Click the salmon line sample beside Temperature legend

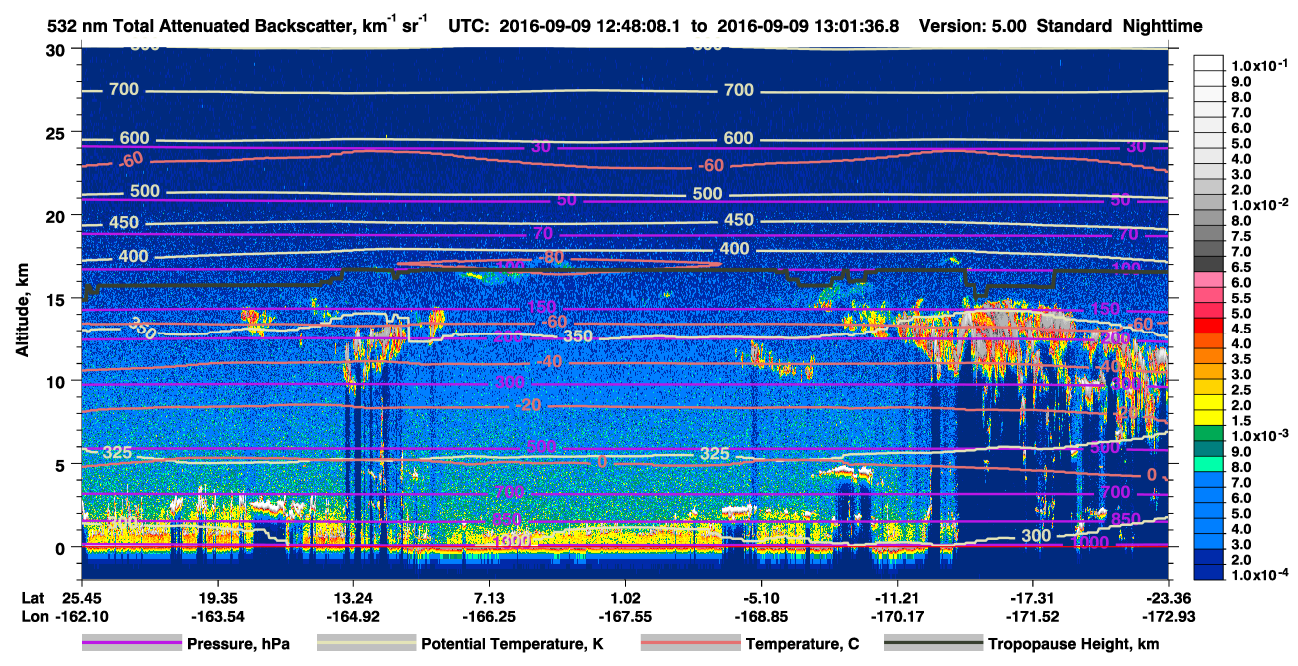click(691, 644)
